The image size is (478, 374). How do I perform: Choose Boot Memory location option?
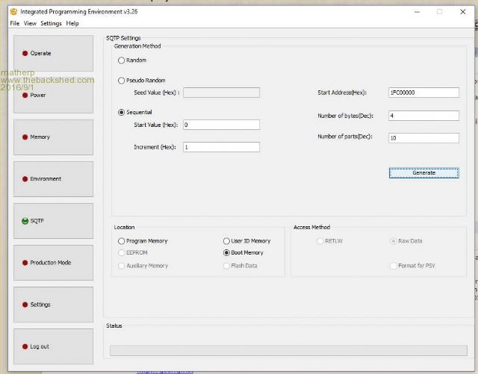coord(226,253)
